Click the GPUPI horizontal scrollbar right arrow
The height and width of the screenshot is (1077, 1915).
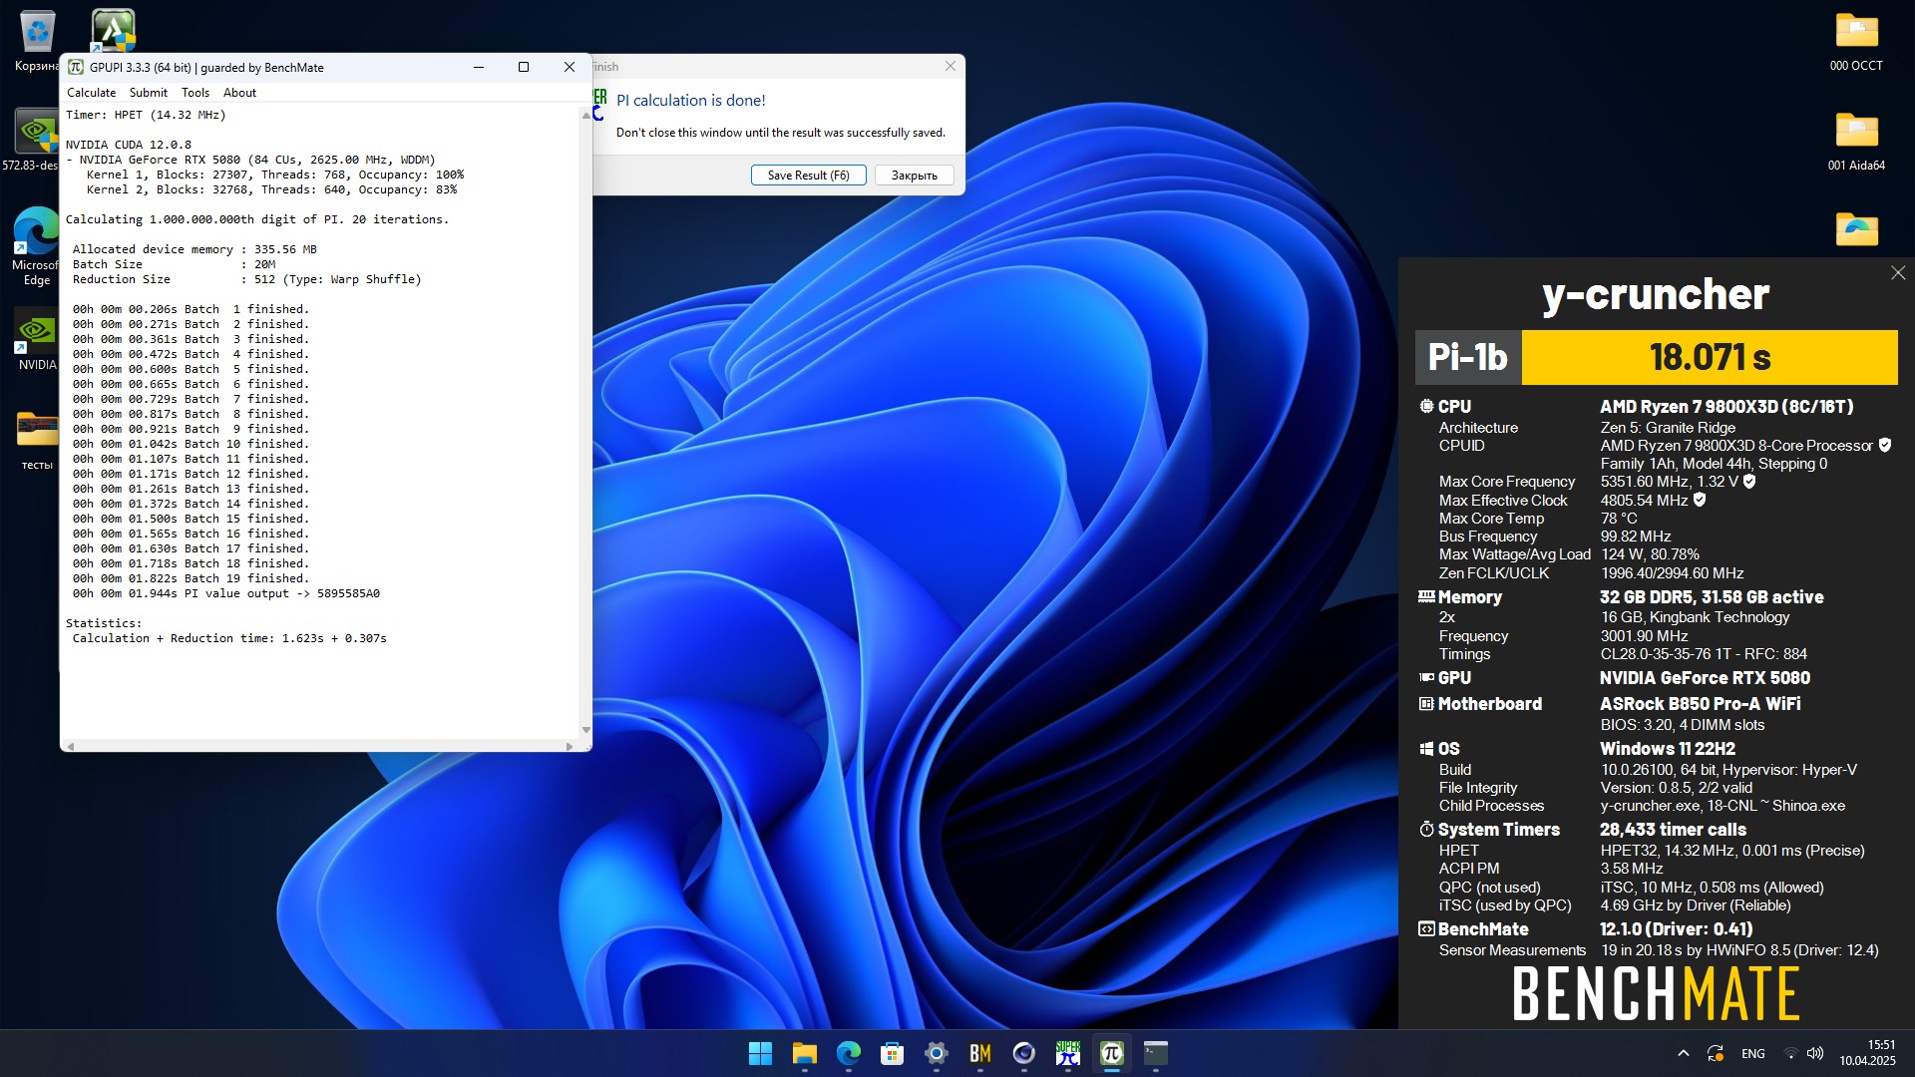pyautogui.click(x=570, y=746)
